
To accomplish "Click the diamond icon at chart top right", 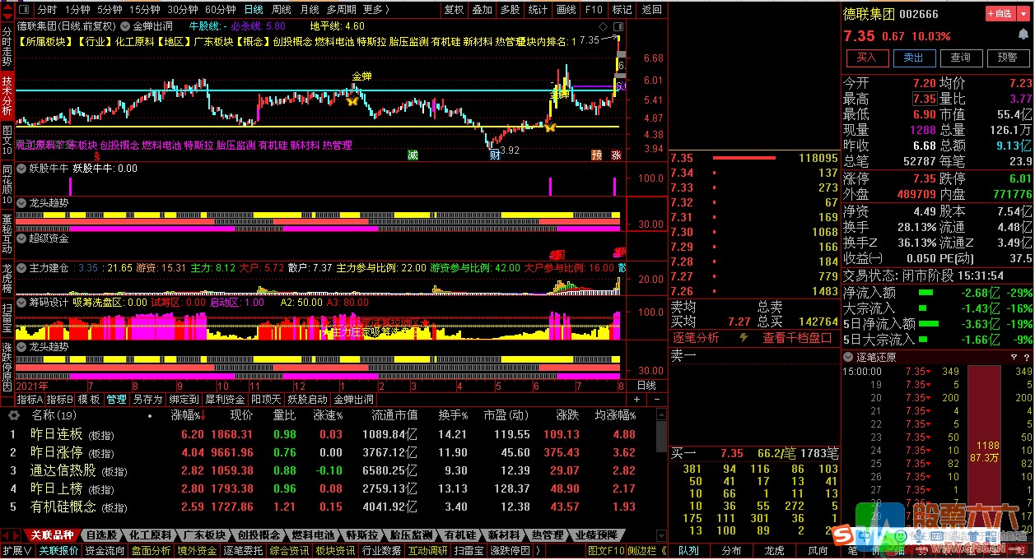I will click(x=604, y=25).
